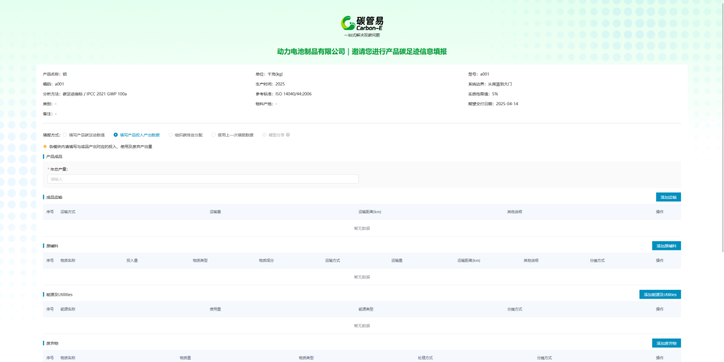
Task: Click 投入量 column header in 原辅料 table
Action: pyautogui.click(x=132, y=260)
